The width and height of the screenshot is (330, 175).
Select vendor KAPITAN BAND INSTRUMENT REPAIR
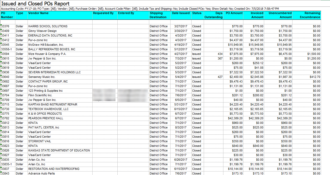(53, 105)
